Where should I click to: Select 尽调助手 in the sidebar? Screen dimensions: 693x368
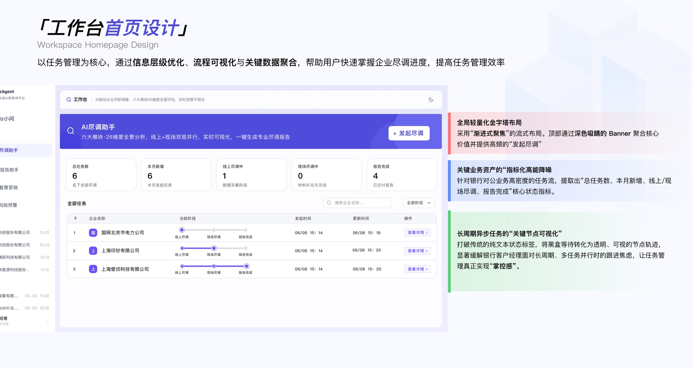(x=26, y=150)
